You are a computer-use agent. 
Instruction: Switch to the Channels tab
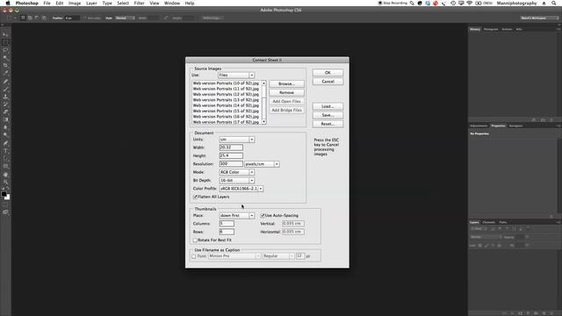point(489,222)
